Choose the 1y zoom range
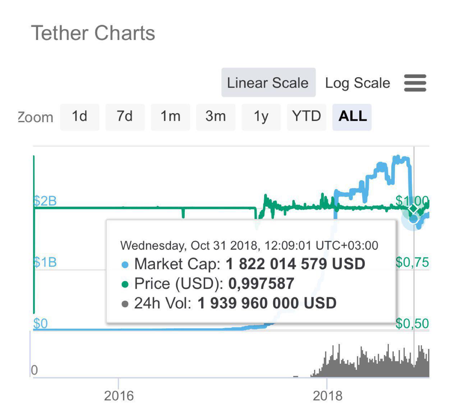This screenshot has height=409, width=460. (261, 117)
